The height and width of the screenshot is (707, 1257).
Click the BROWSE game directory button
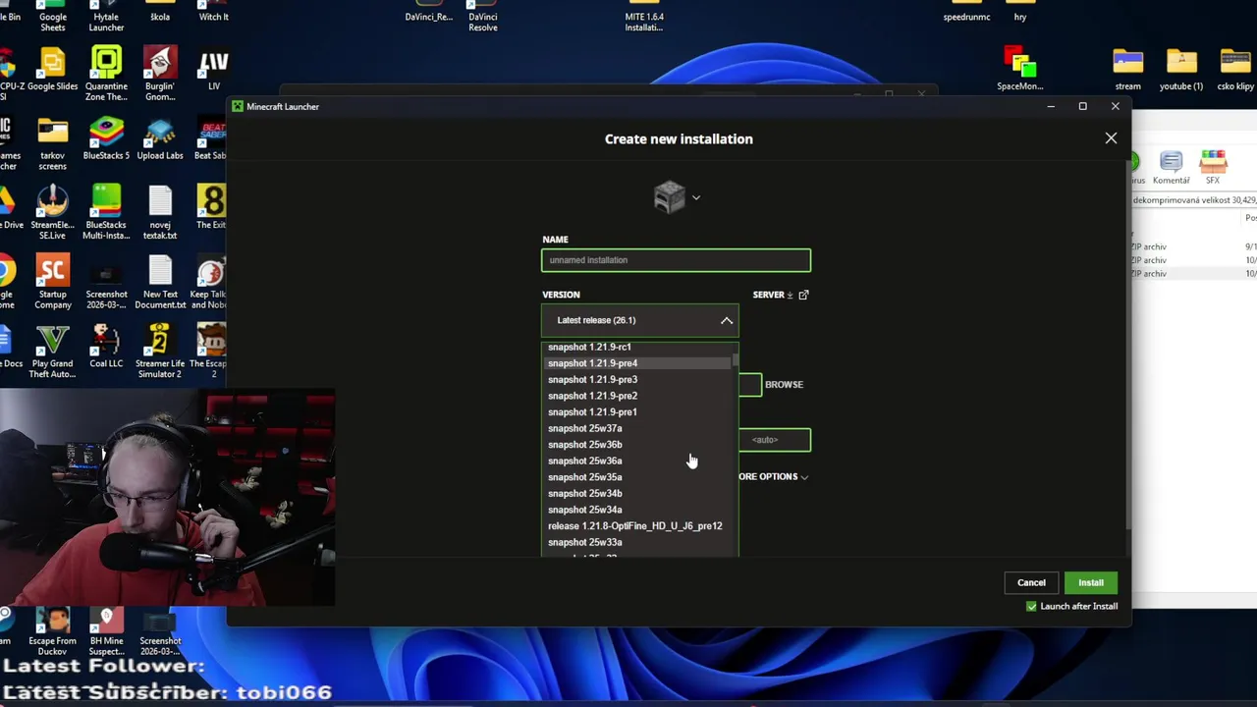point(784,384)
